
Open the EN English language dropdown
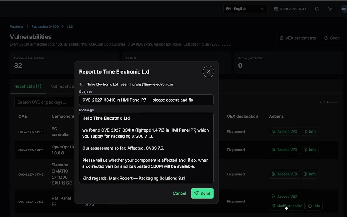click(x=245, y=9)
